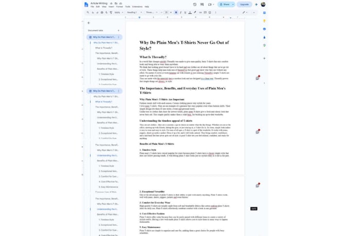Open the editing mode pencil dropdown

point(245,12)
